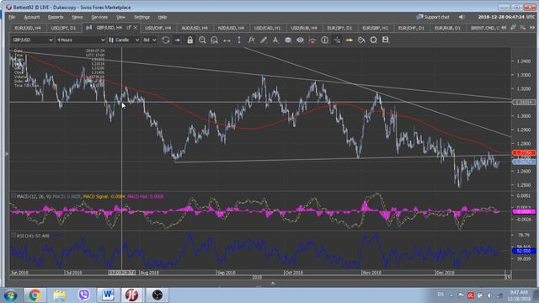The height and width of the screenshot is (303, 539).
Task: Open the News menu
Action: (77, 17)
